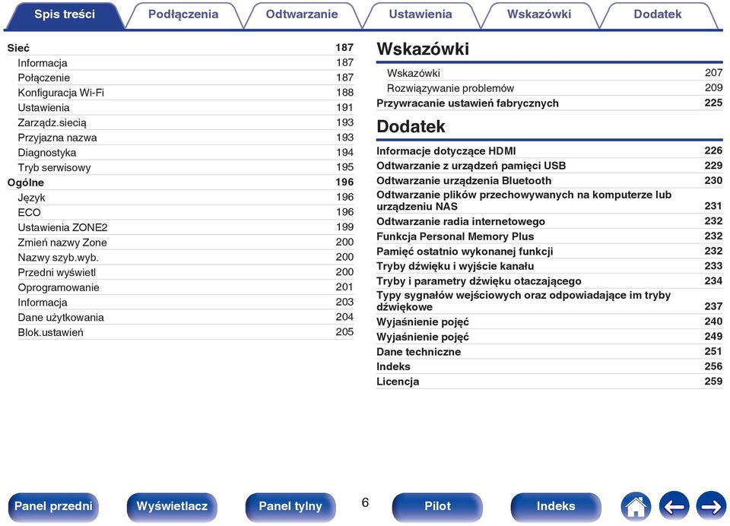This screenshot has width=730, height=526.
Task: Go to the home page icon
Action: coord(636,506)
